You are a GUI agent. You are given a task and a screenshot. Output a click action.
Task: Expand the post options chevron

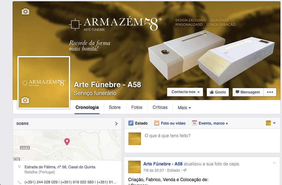click(x=274, y=163)
